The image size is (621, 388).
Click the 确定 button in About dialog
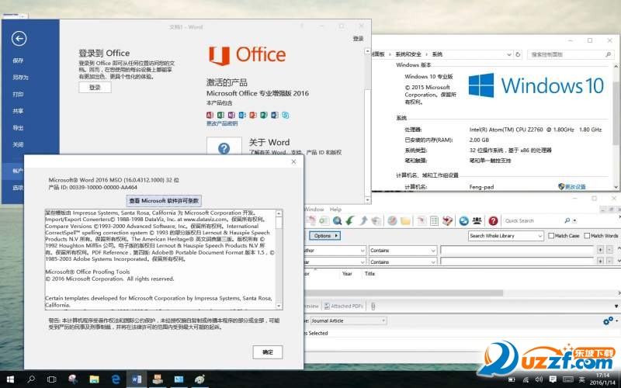click(268, 352)
